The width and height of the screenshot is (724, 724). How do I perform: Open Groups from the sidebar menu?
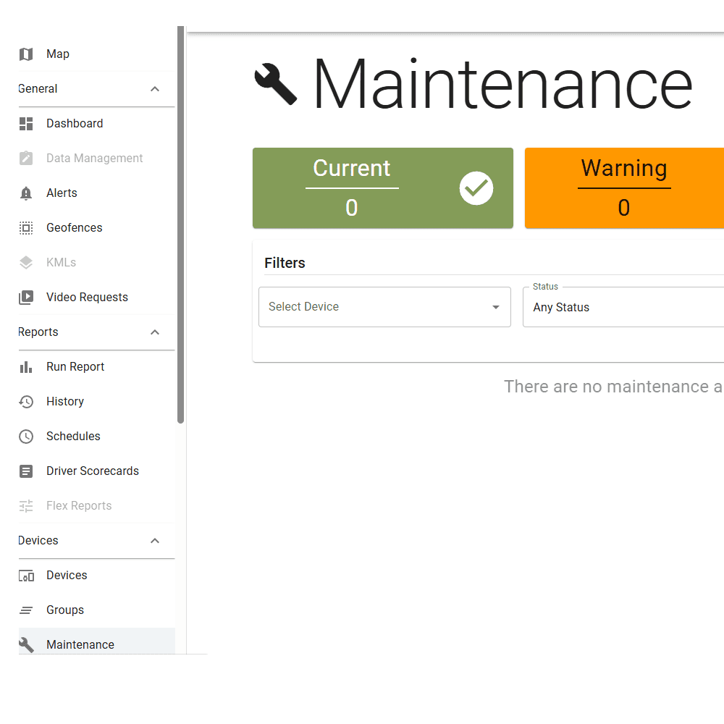65,610
